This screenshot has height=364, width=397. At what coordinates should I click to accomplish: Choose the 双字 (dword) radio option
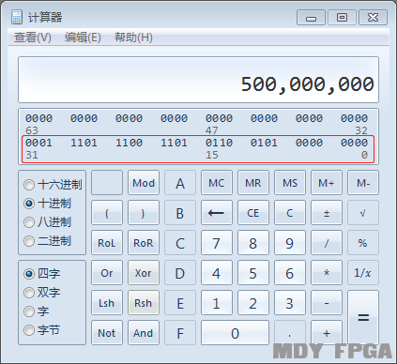(42, 293)
